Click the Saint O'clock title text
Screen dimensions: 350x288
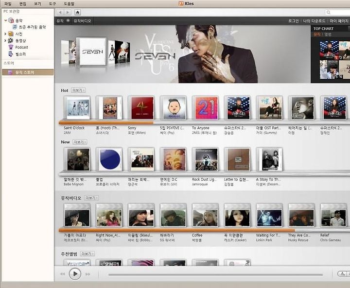click(74, 128)
